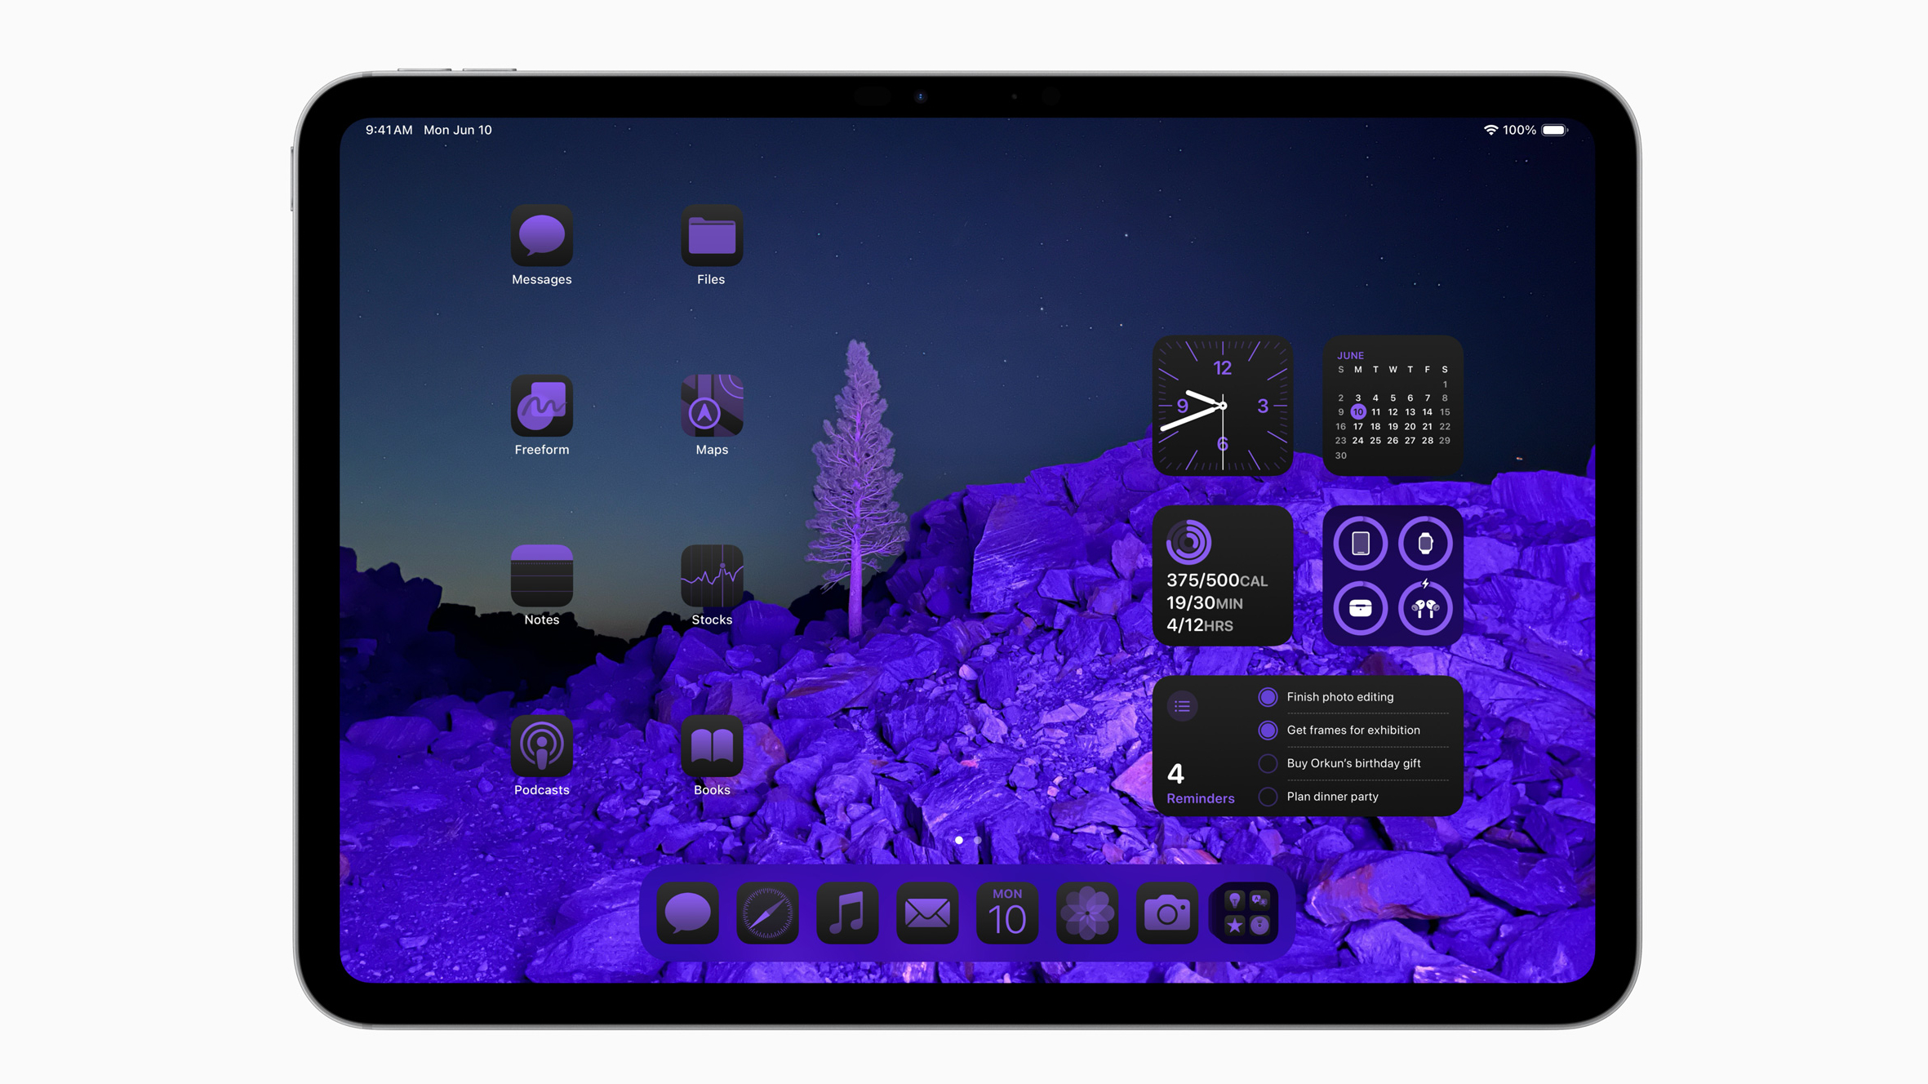
Task: Select June 10 on the calendar widget
Action: coord(1358,412)
